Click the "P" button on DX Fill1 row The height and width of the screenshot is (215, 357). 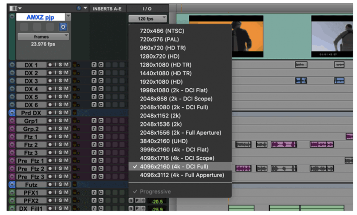pos(137,208)
